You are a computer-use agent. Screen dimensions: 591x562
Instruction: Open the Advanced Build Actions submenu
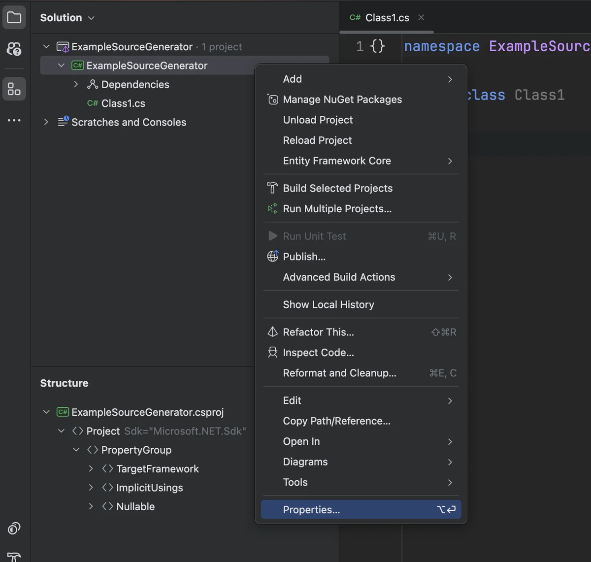[361, 277]
